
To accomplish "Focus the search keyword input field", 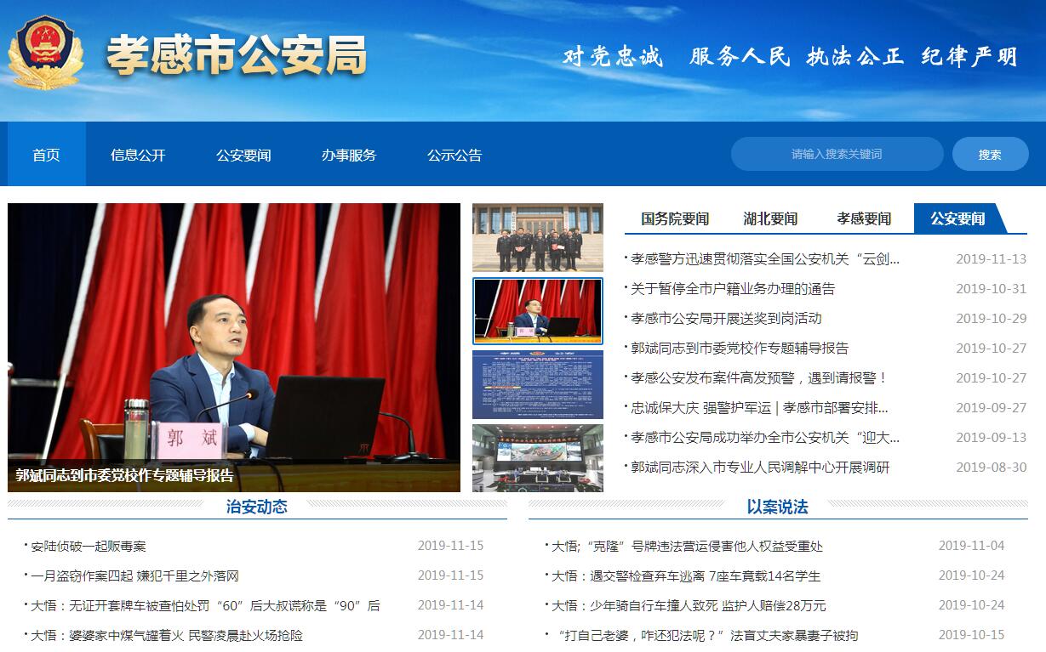I will click(x=837, y=154).
